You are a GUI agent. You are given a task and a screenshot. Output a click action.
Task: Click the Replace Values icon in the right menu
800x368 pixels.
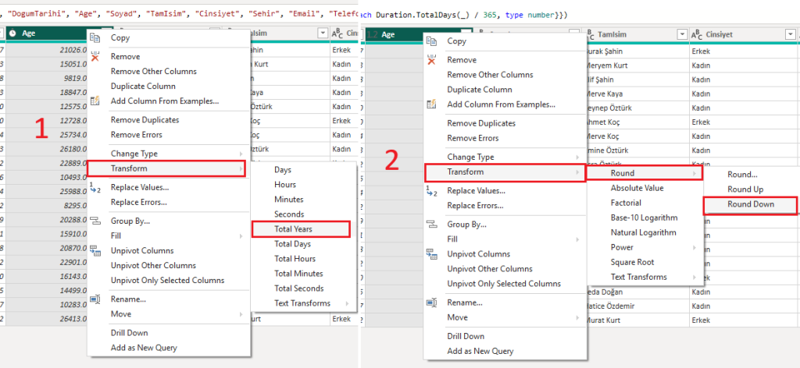click(x=431, y=191)
